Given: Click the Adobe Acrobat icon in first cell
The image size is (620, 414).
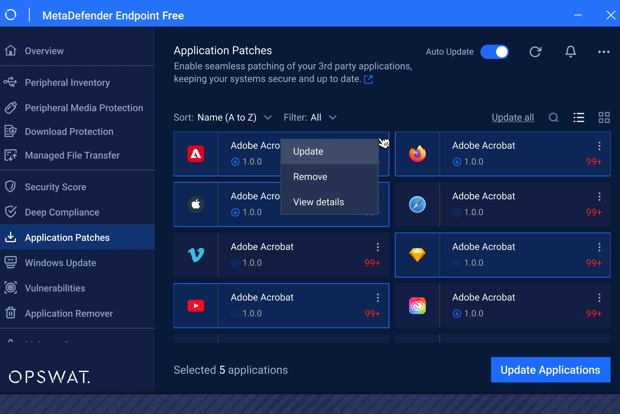Looking at the screenshot, I should point(196,153).
